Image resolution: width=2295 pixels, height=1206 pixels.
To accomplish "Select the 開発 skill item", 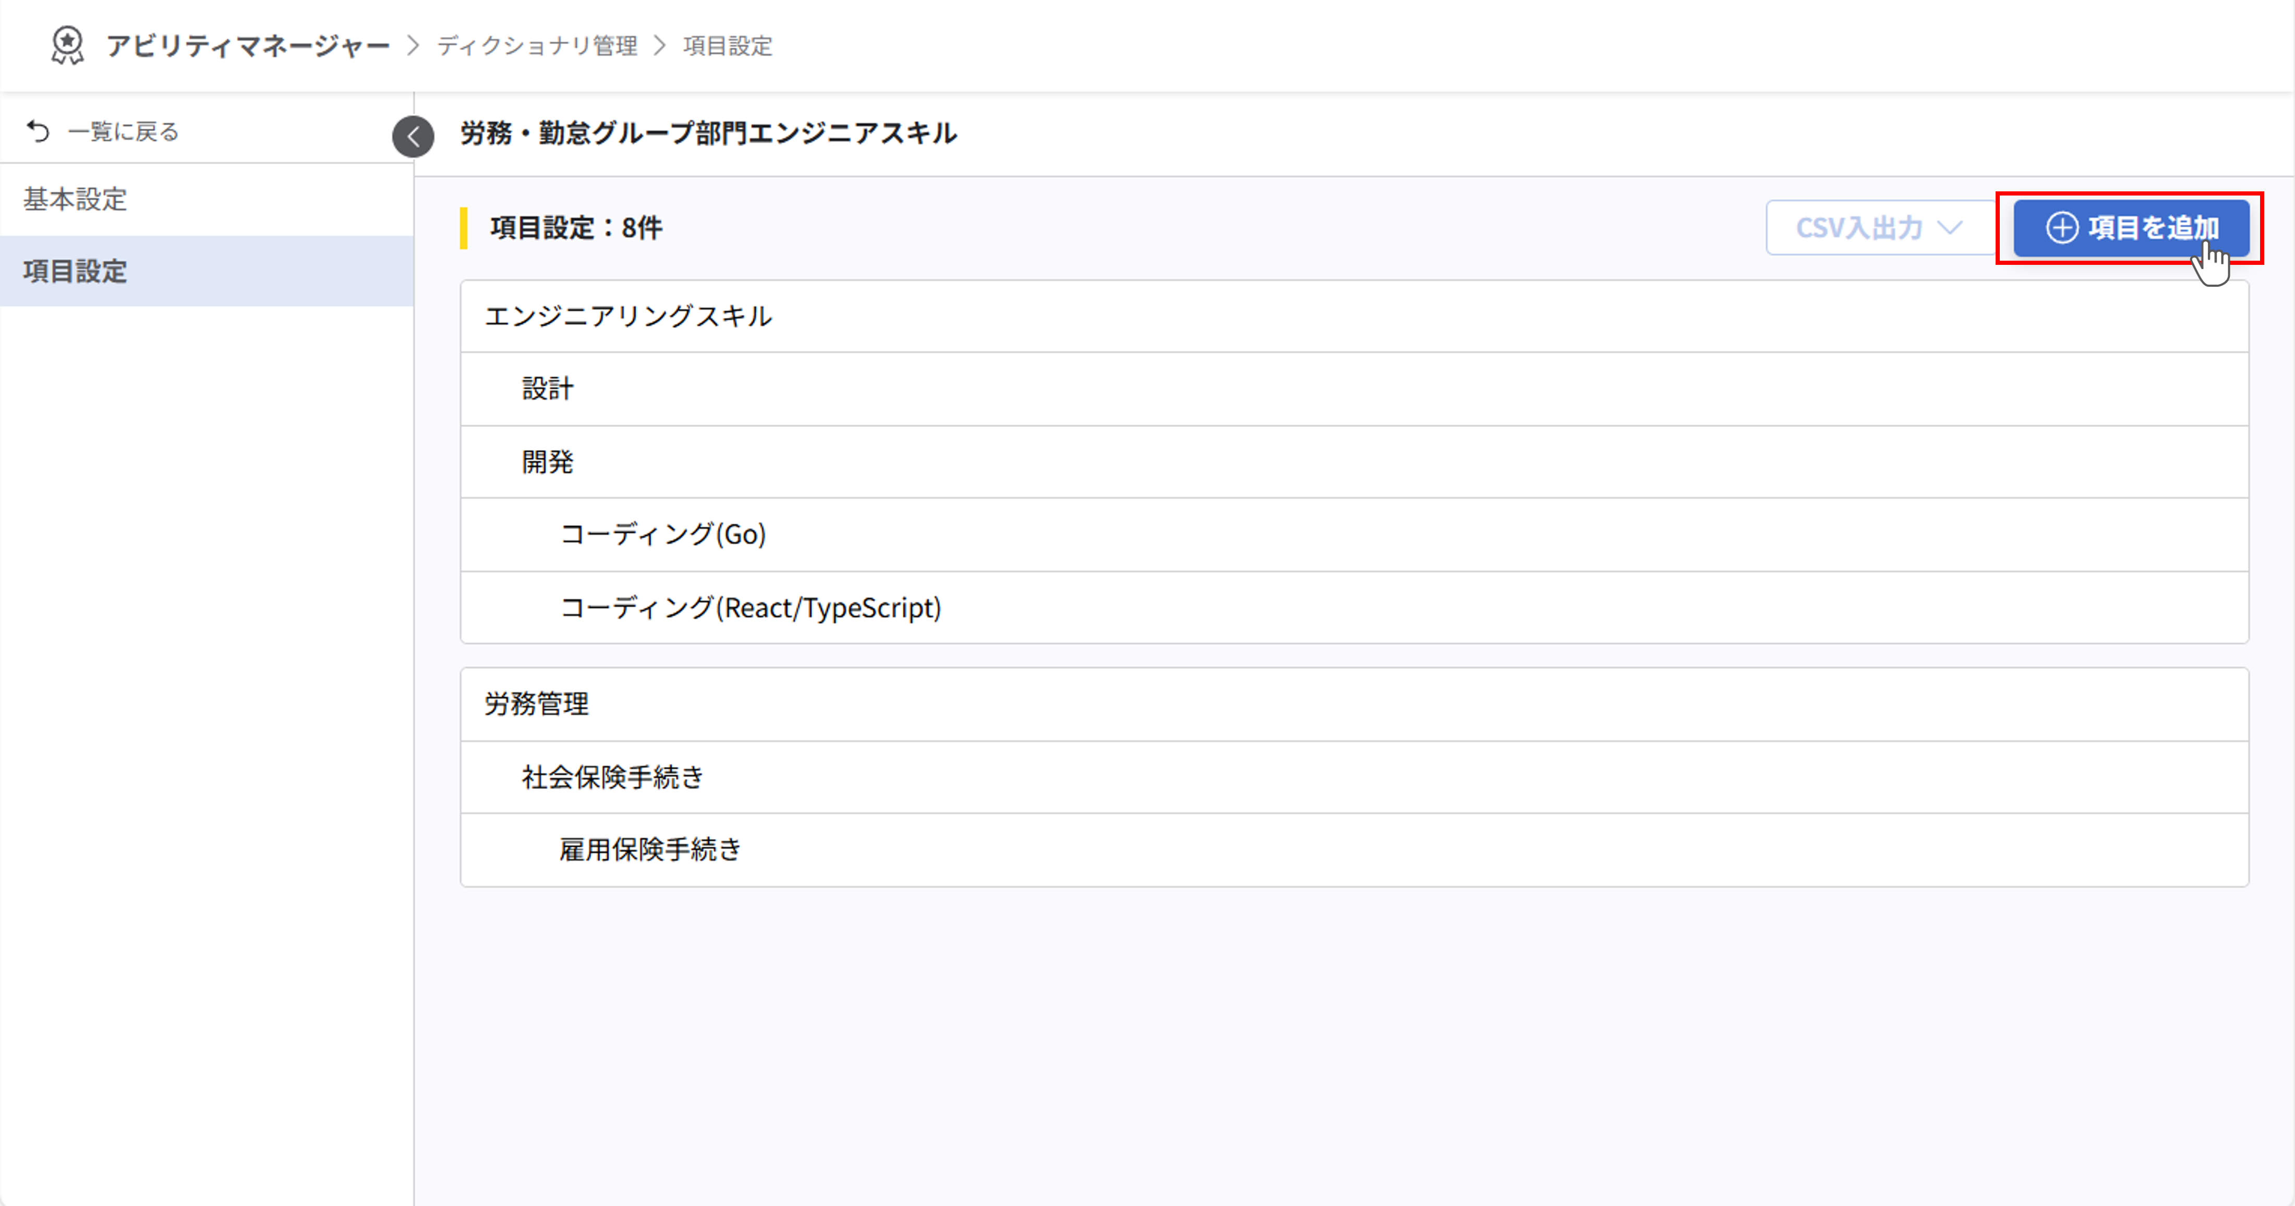I will point(546,462).
